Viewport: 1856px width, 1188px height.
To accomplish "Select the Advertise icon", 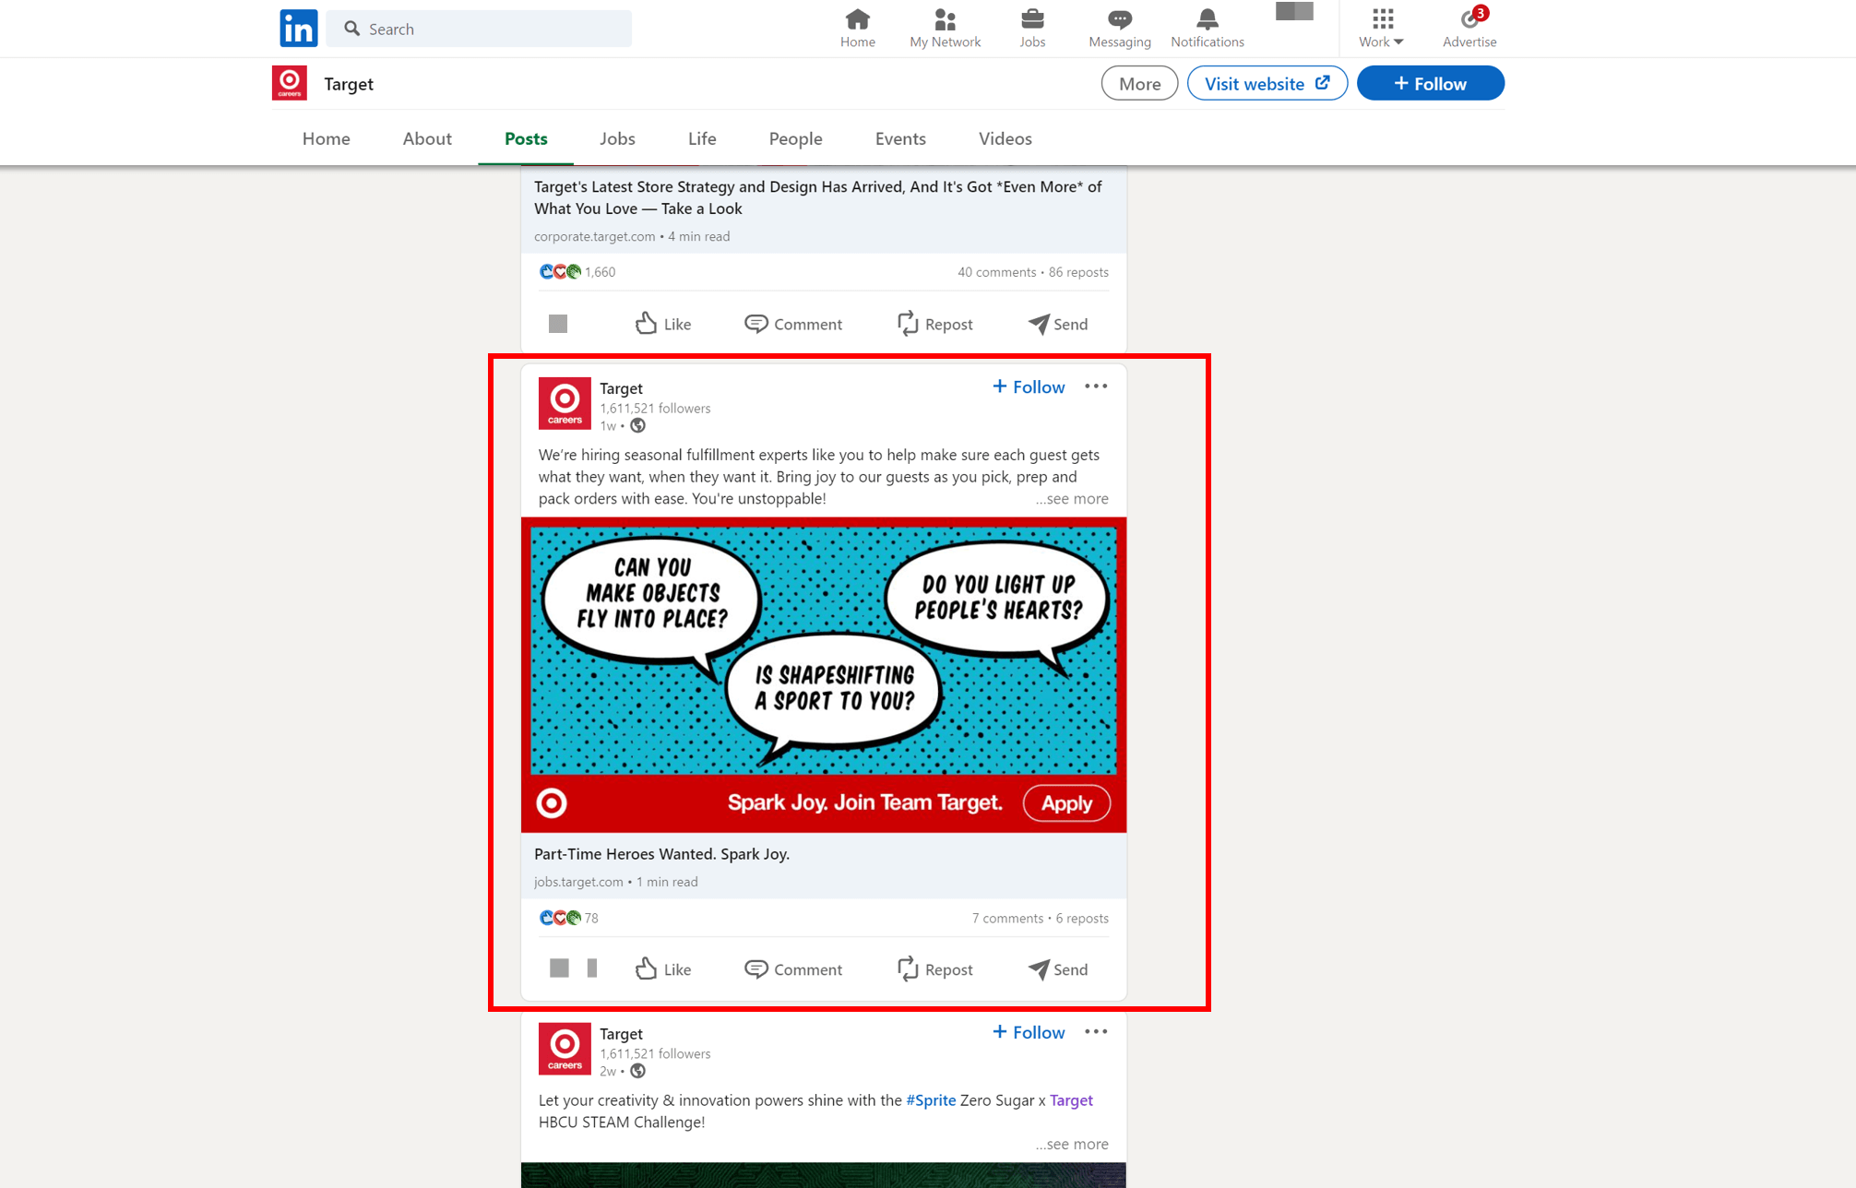I will point(1469,28).
